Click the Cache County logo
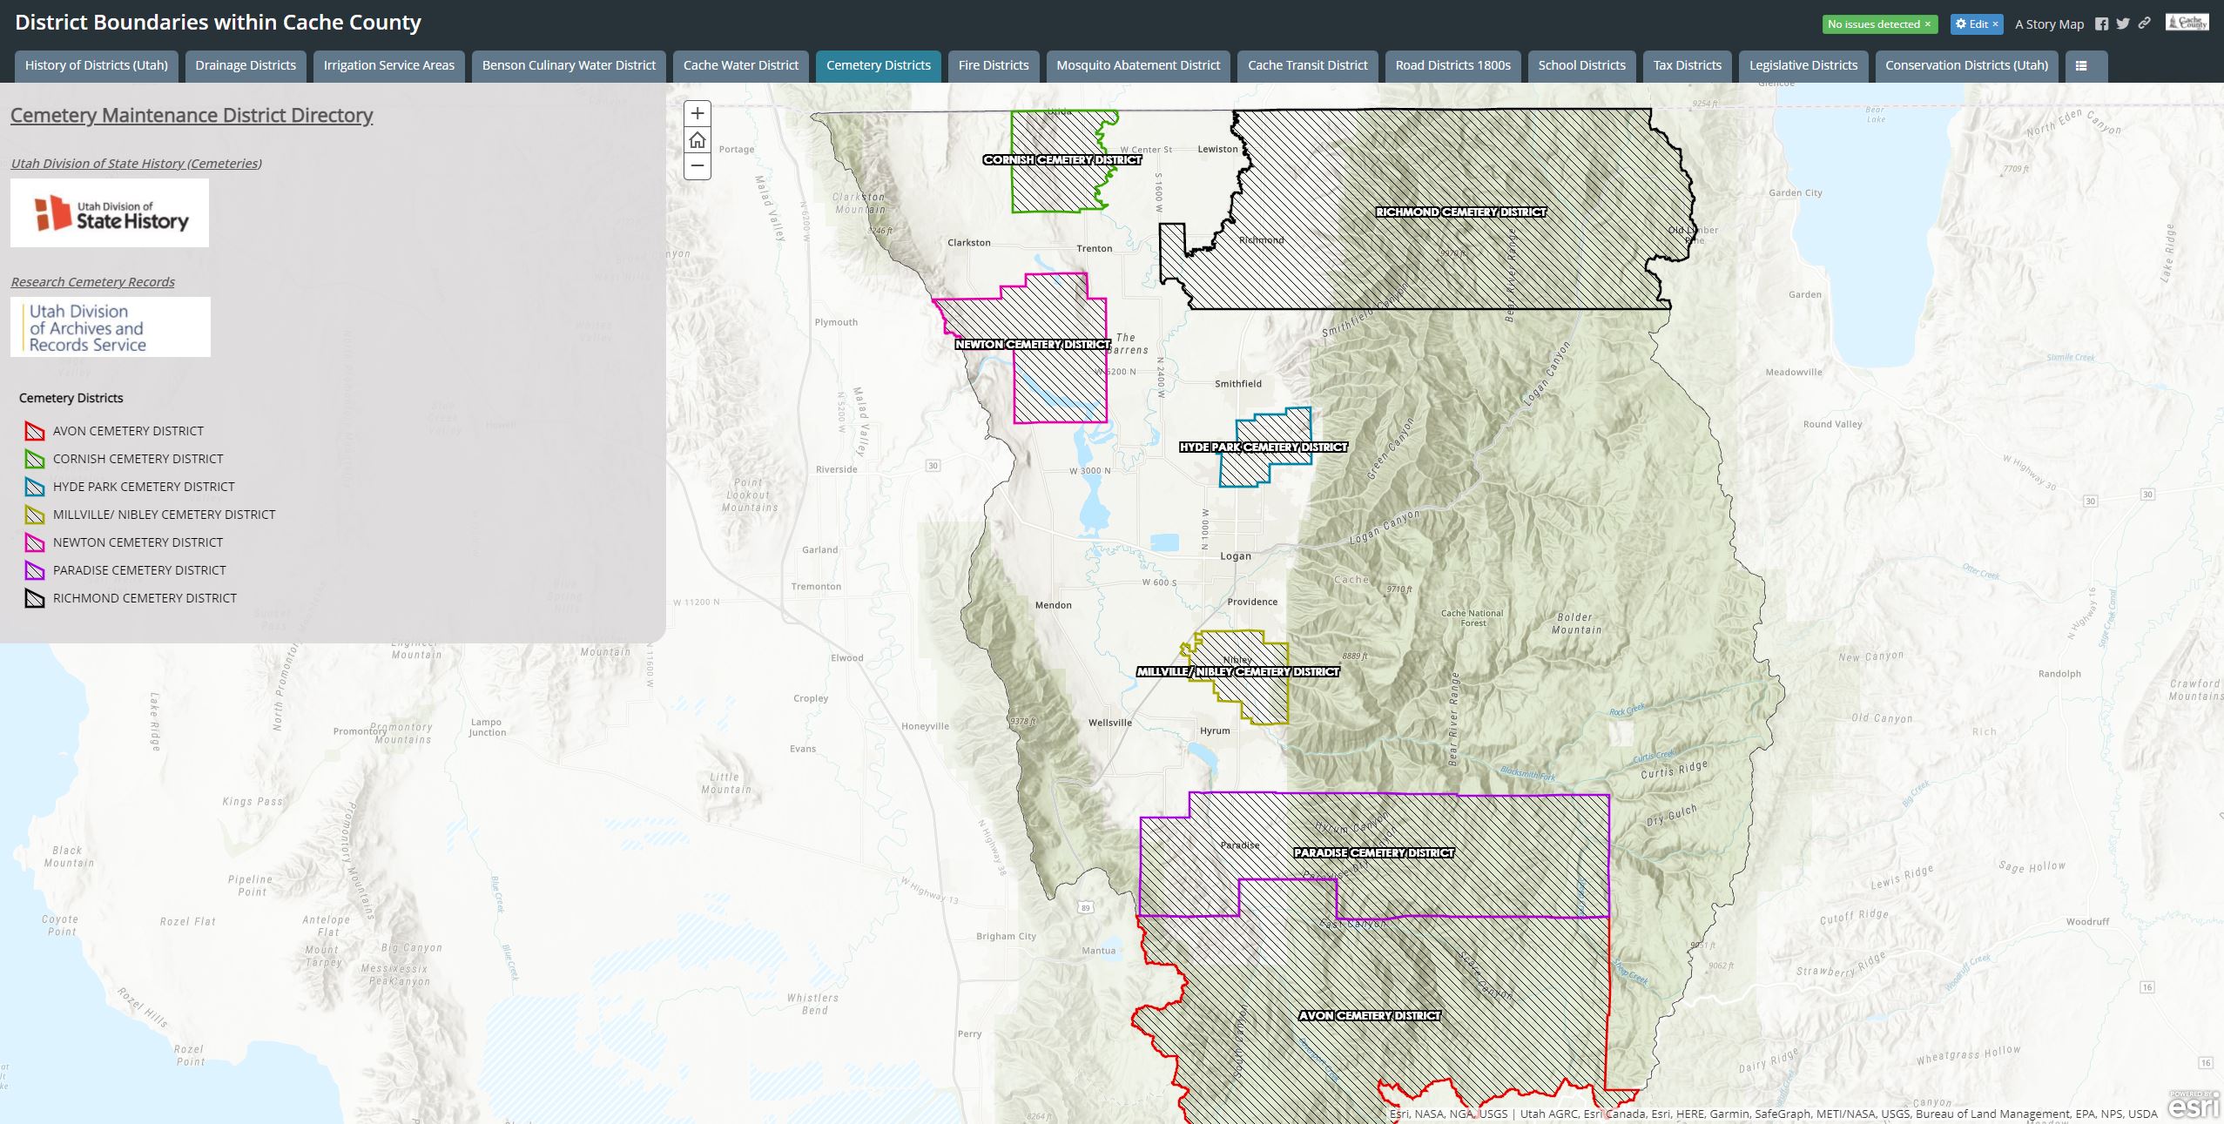The image size is (2224, 1124). click(x=2188, y=24)
